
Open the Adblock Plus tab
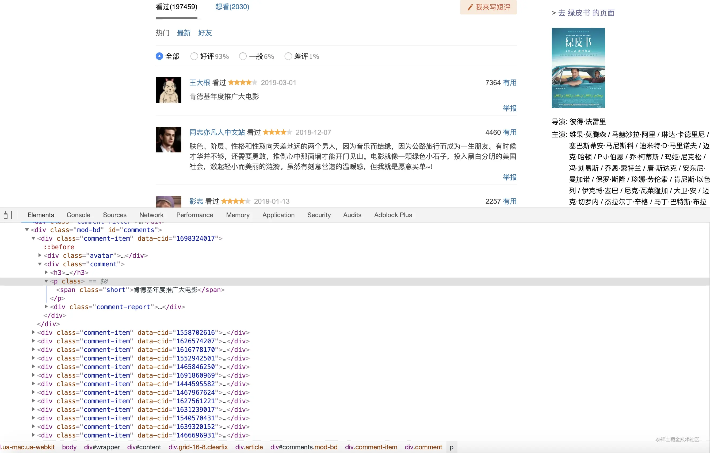click(x=393, y=215)
